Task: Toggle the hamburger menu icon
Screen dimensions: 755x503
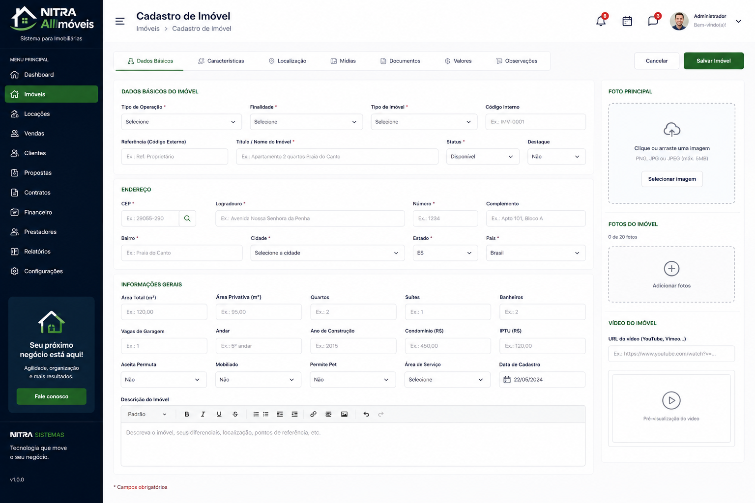Action: 120,21
